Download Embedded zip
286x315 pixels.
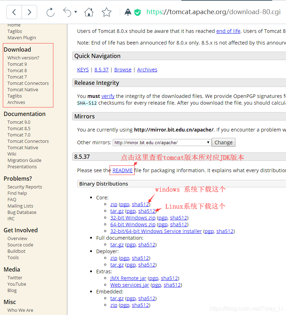(x=114, y=305)
